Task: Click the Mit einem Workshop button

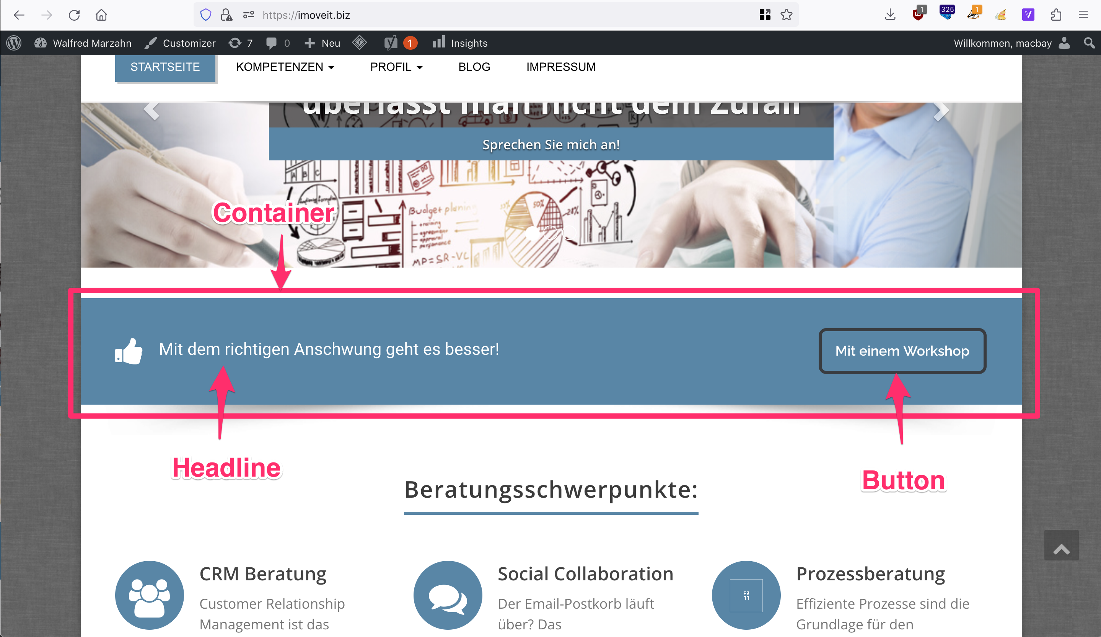Action: 902,351
